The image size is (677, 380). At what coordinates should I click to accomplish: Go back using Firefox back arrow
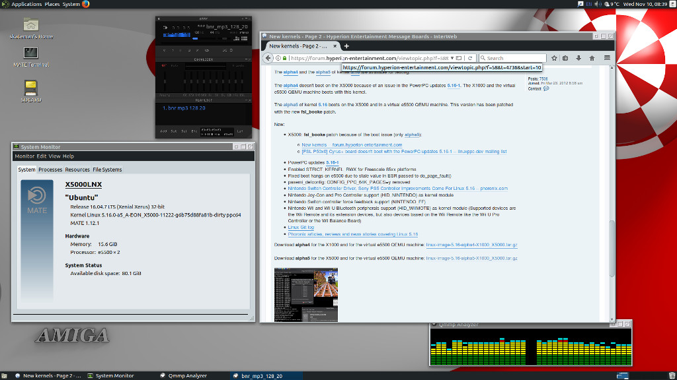coord(268,58)
